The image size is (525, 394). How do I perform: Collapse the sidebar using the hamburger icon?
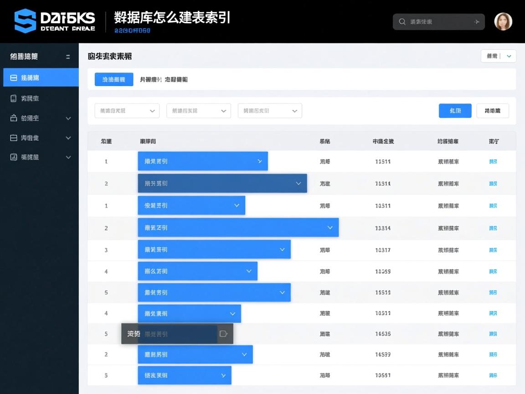coord(67,57)
